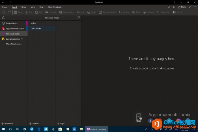This screenshot has width=198, height=132.
Task: Open the Aggiornamenti Lumia notebook
Action: click(14, 29)
